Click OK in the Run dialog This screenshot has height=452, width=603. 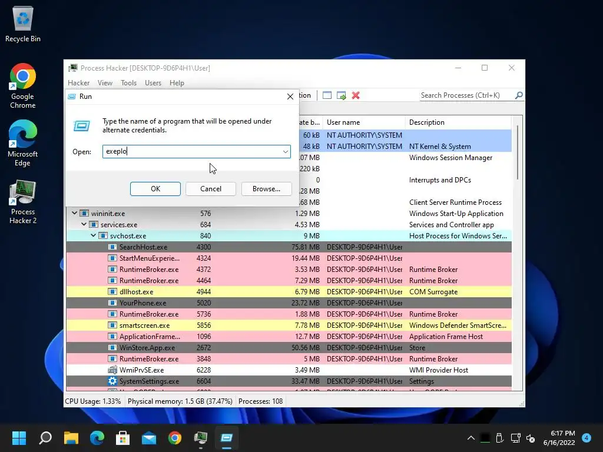[x=155, y=189]
